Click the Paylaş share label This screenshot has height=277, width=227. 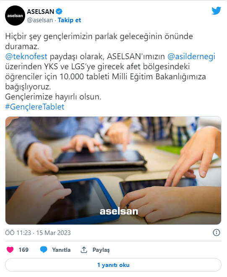coord(101,250)
